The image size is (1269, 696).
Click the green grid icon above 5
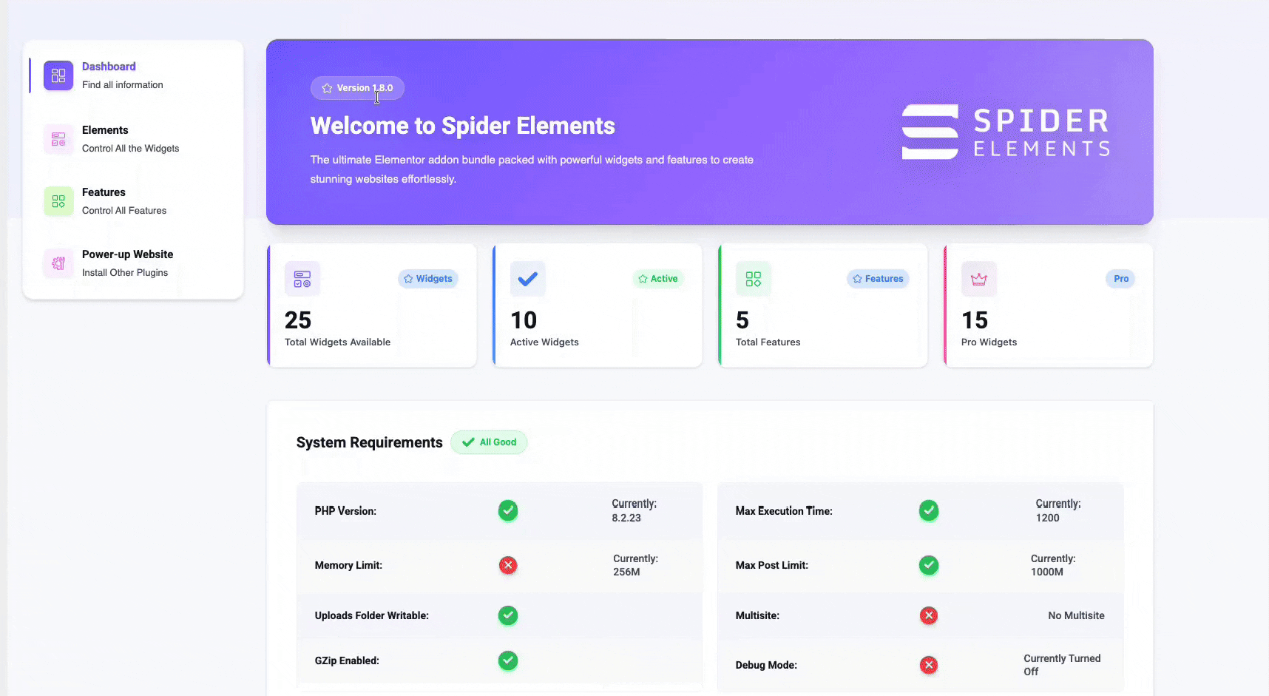coord(754,279)
